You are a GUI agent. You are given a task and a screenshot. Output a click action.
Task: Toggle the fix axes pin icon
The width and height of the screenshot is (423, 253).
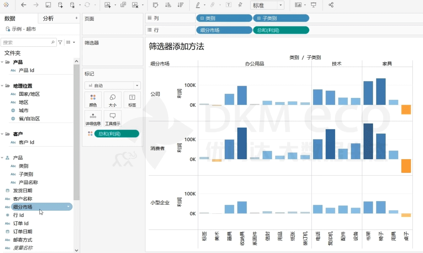pyautogui.click(x=240, y=5)
